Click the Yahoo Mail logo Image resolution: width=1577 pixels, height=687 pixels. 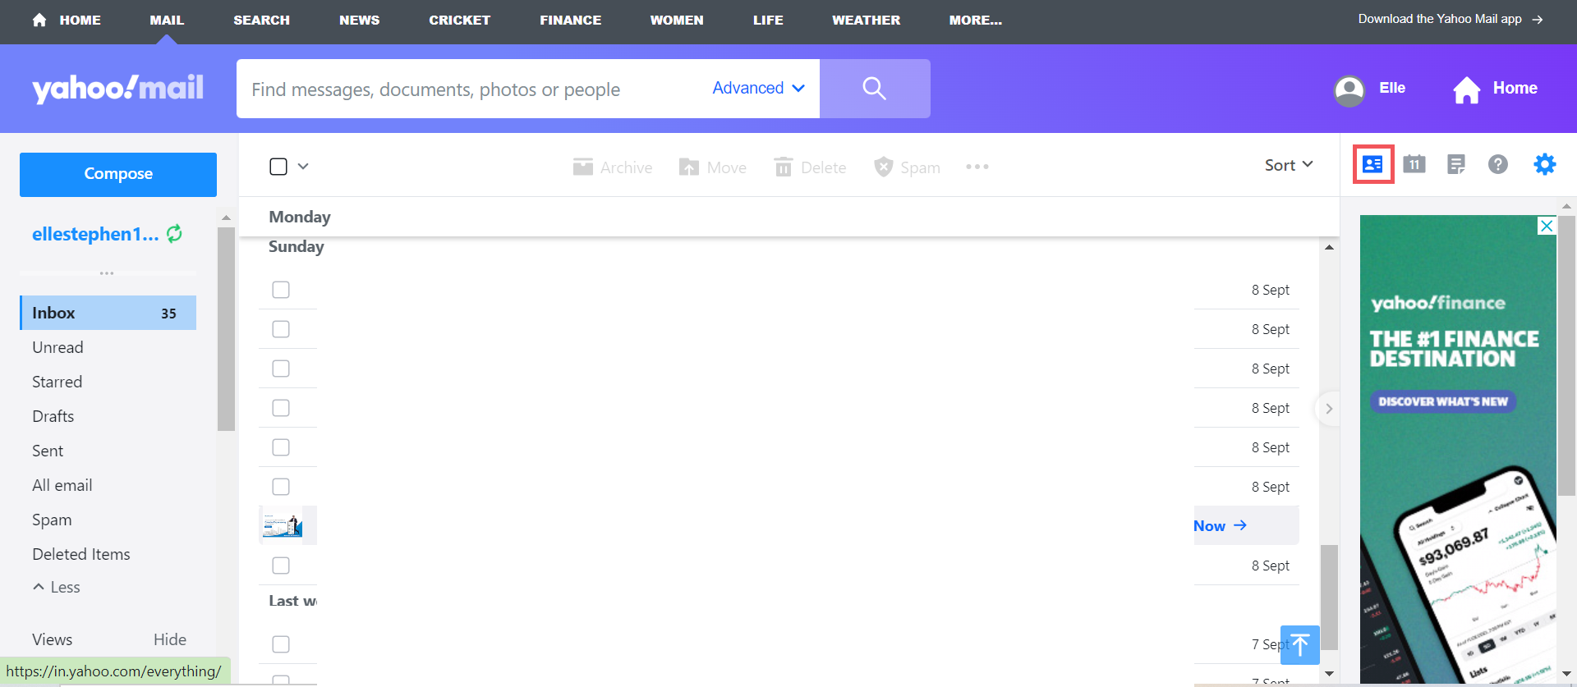click(x=118, y=88)
